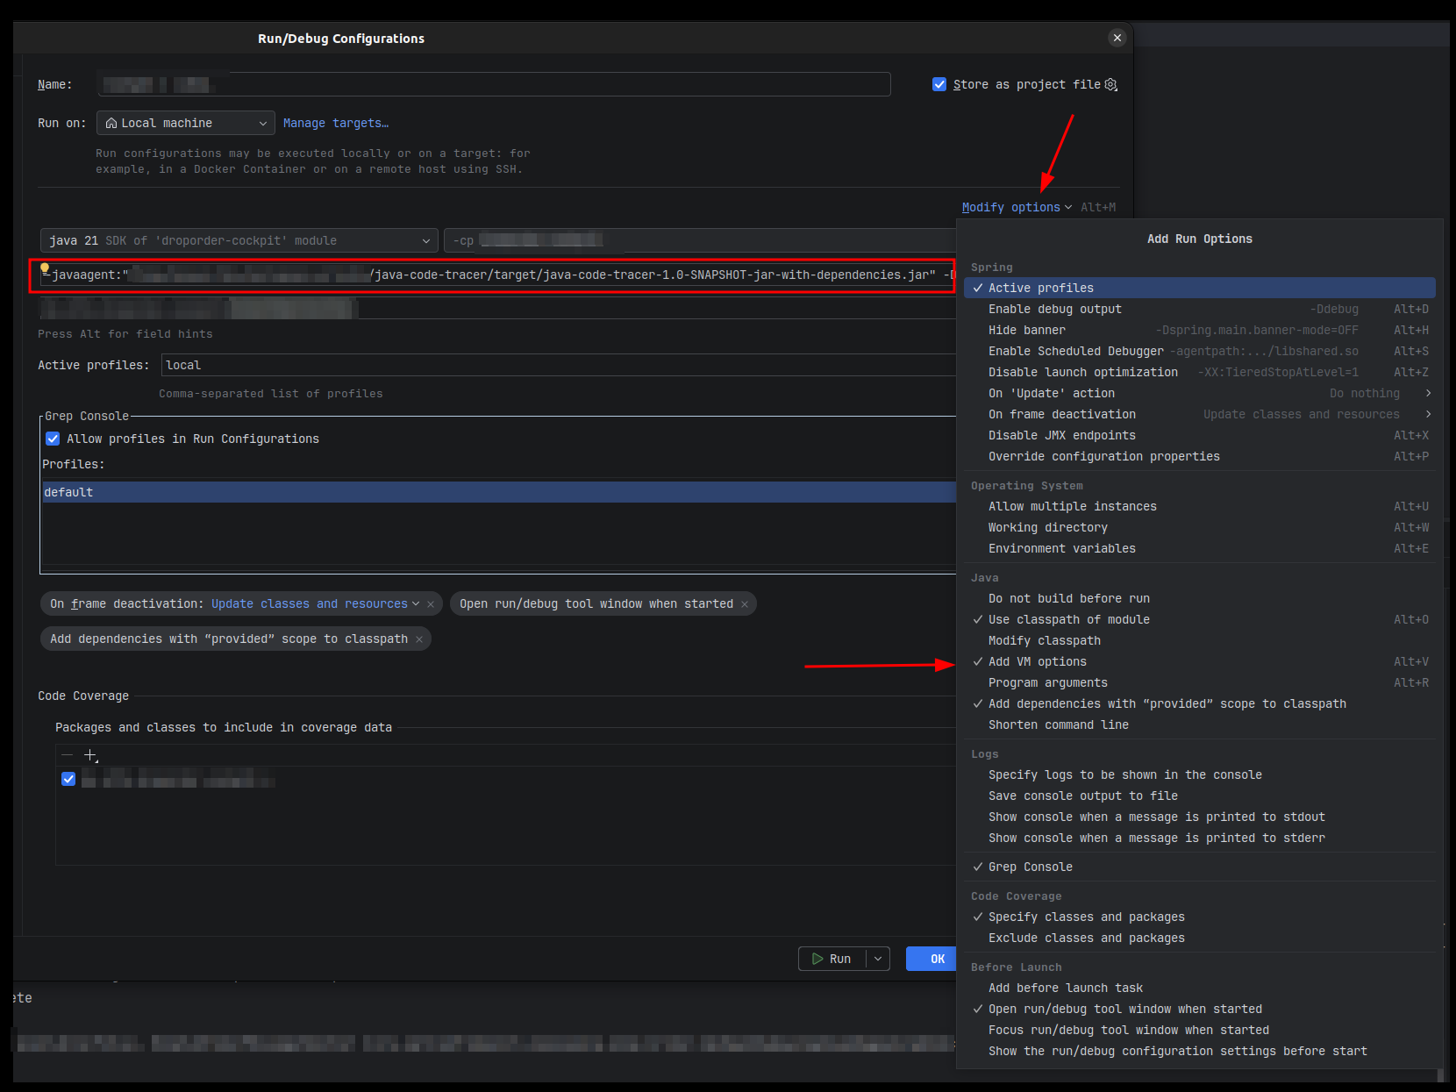This screenshot has height=1092, width=1456.
Task: Remove the 'Add dependencies with provided scope' chip
Action: tap(419, 639)
